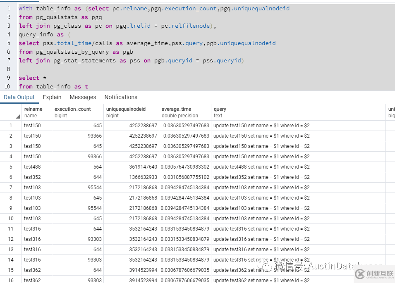
Task: Click average_time 0.0331533450834879 in row 11
Action: [185, 228]
